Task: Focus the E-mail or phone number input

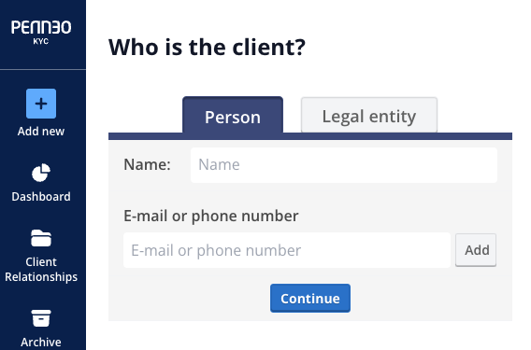Action: (x=287, y=250)
